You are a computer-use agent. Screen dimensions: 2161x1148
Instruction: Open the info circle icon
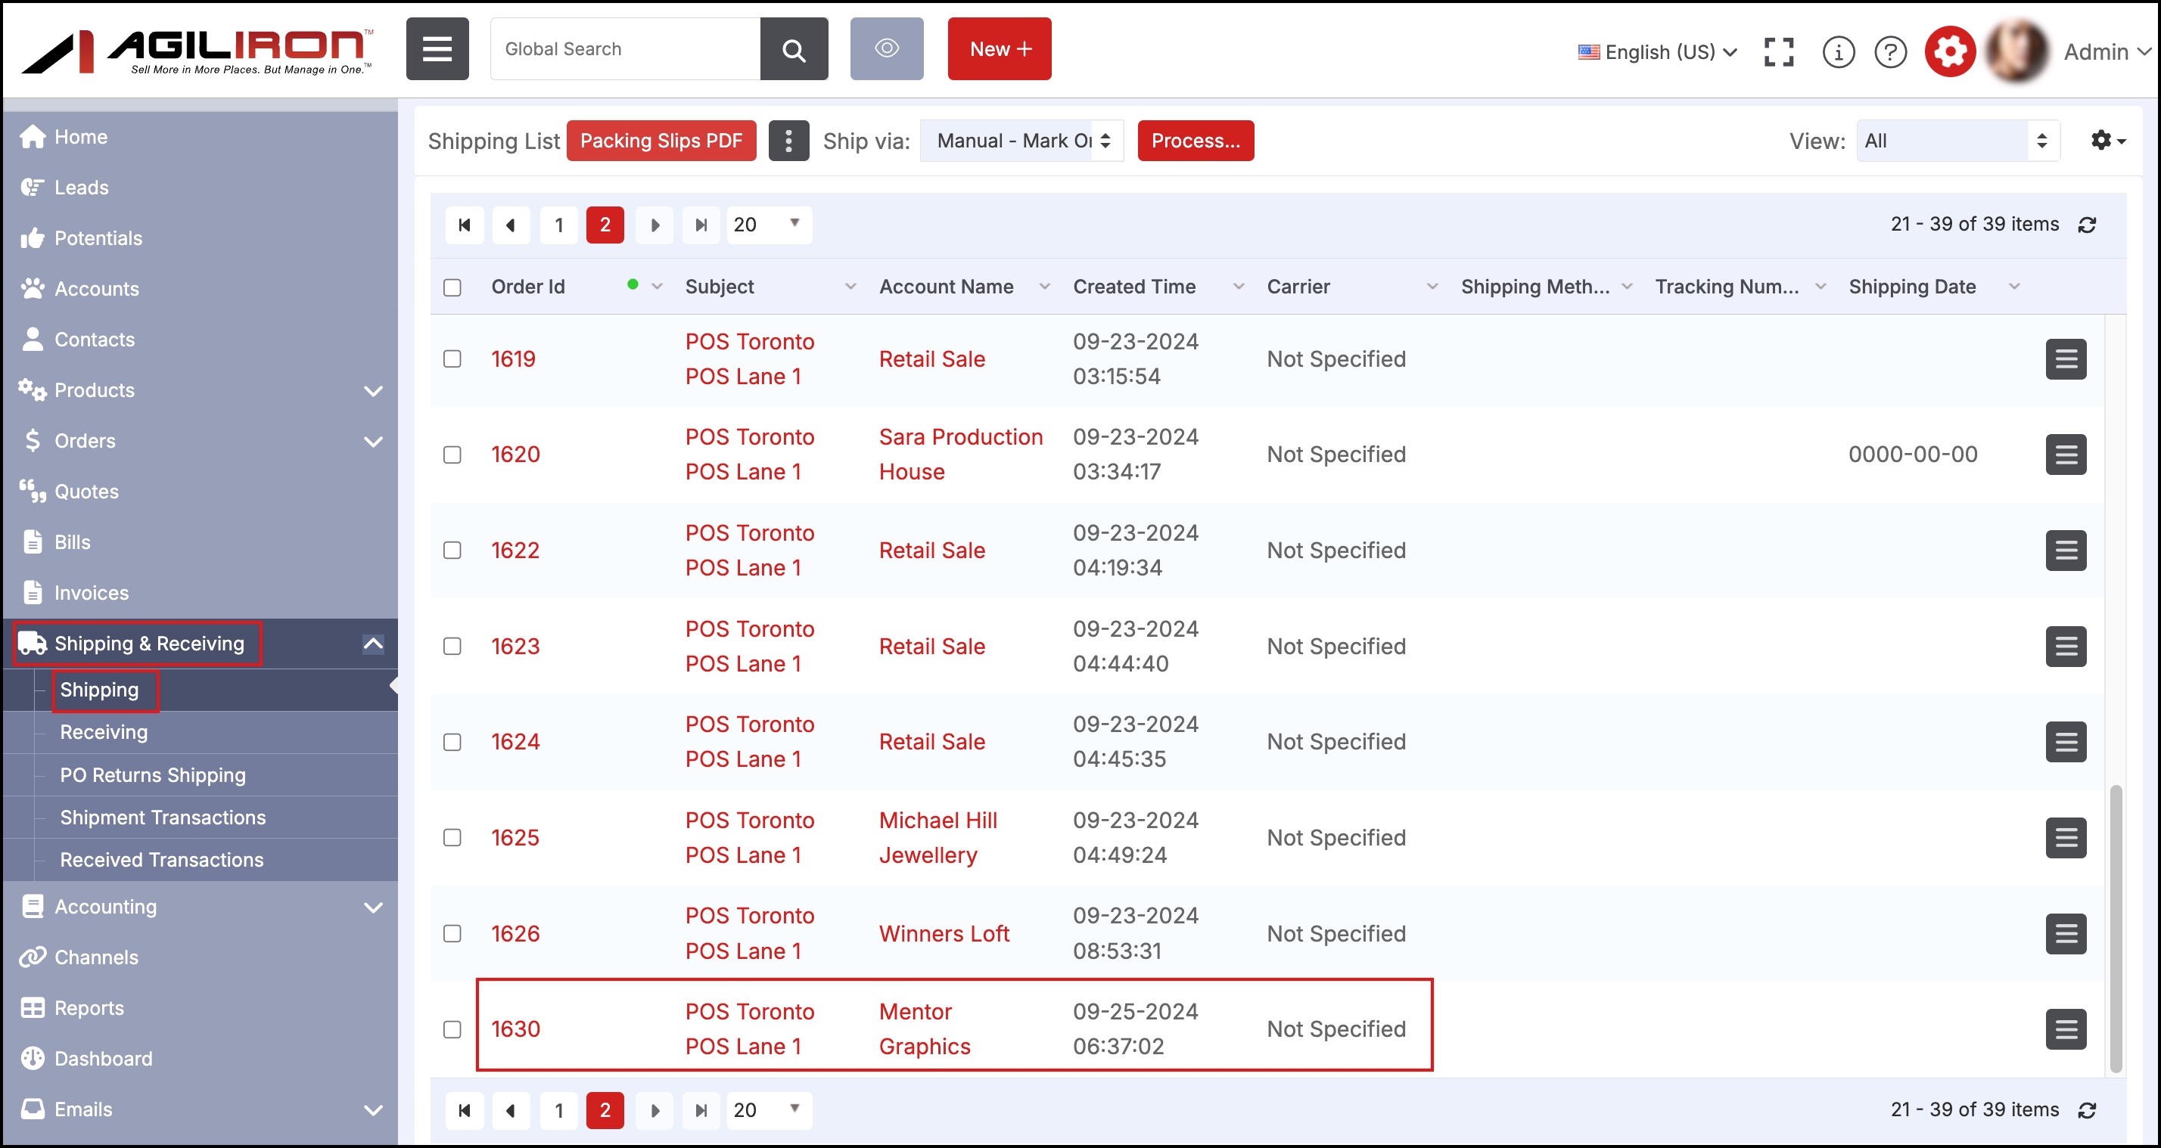coord(1838,52)
